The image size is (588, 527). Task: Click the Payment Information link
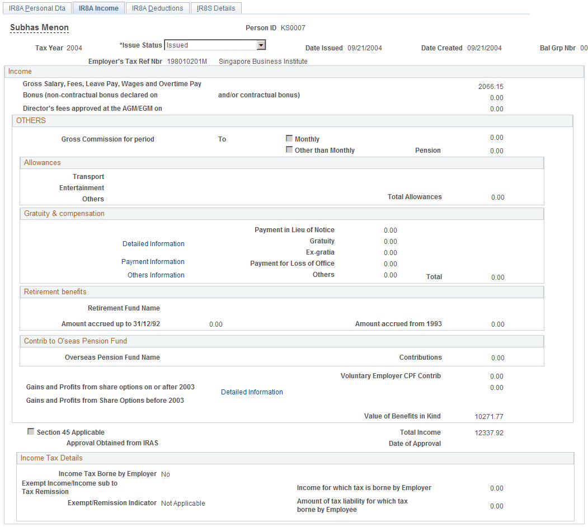(x=152, y=261)
